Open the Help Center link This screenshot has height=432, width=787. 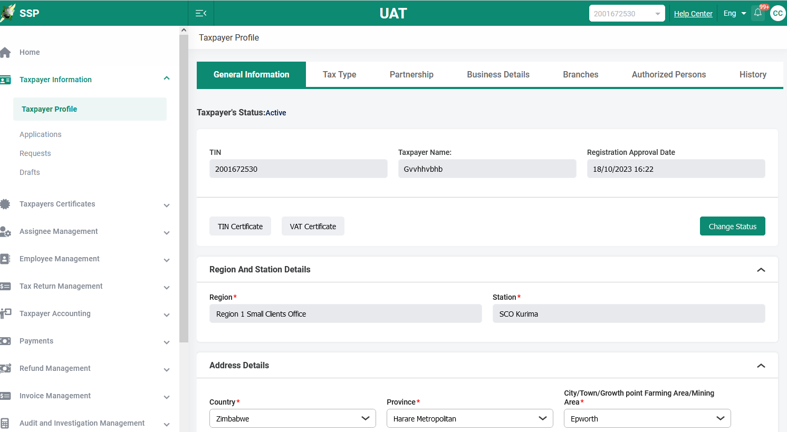(693, 14)
